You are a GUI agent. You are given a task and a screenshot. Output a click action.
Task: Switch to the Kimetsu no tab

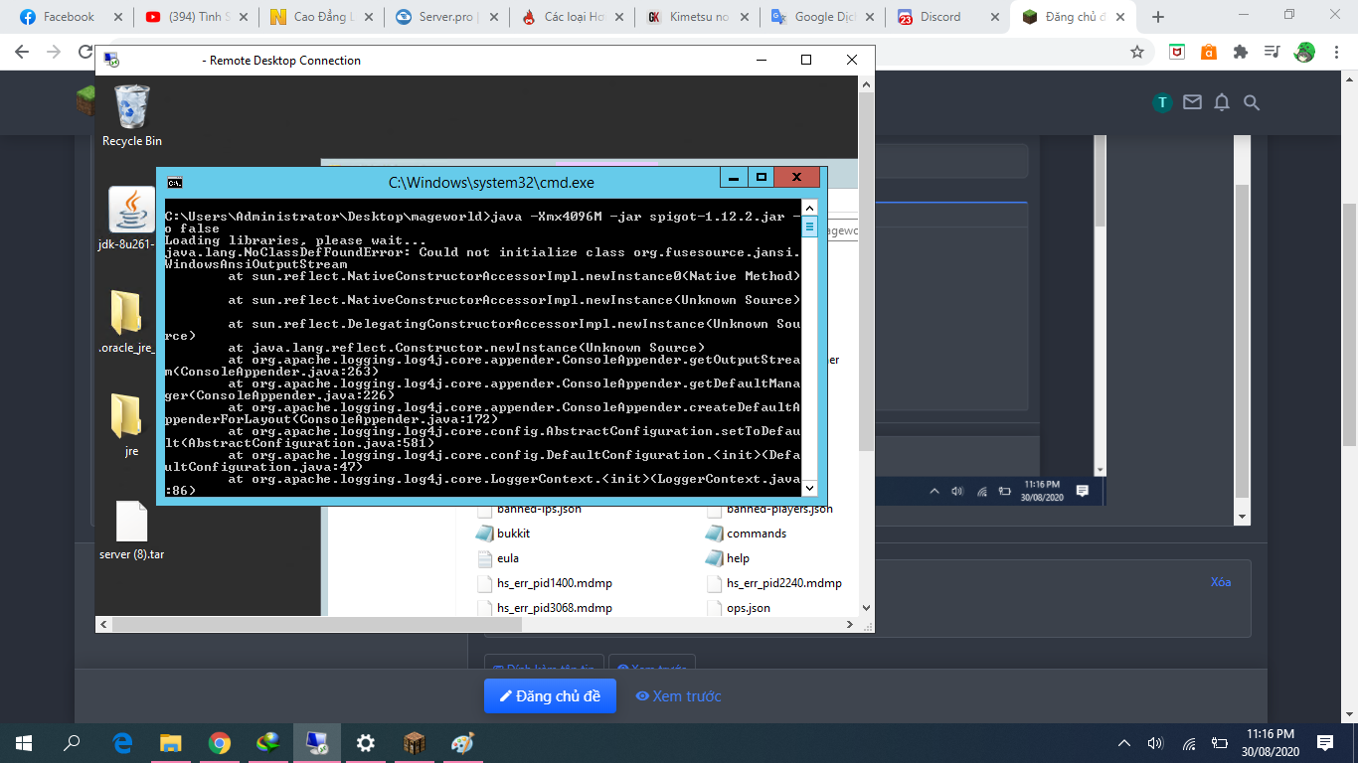click(695, 17)
